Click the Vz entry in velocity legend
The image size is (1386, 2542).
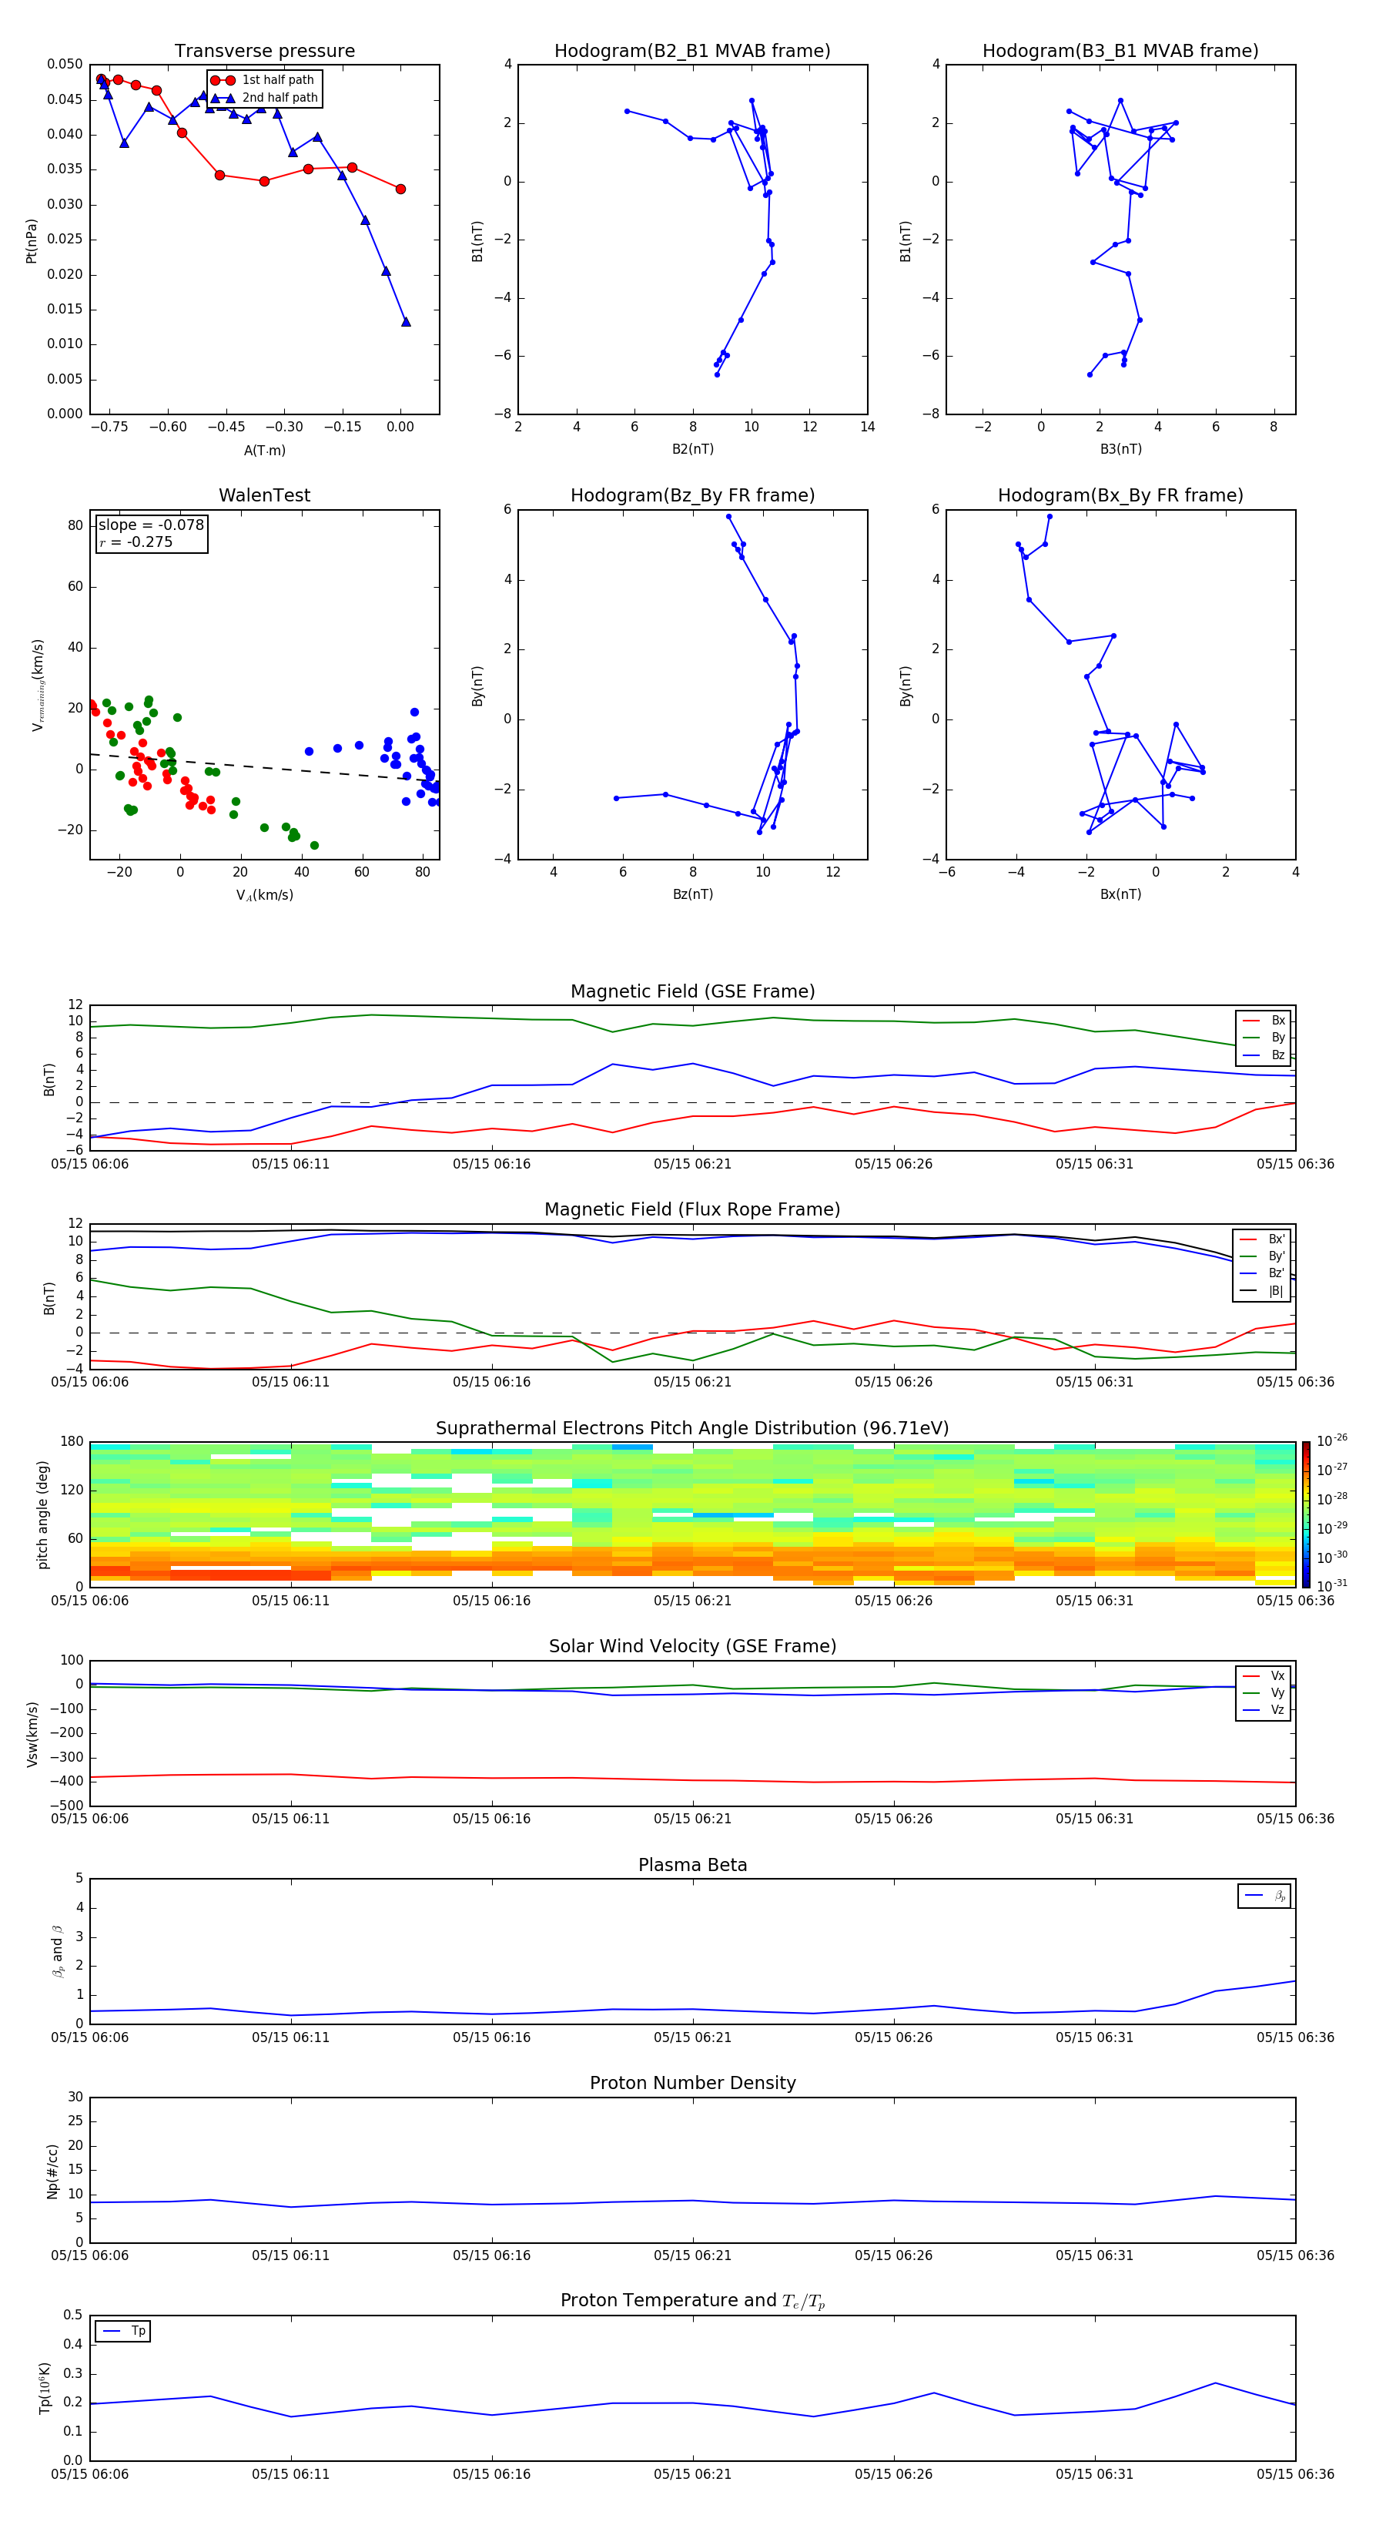pos(1264,1710)
